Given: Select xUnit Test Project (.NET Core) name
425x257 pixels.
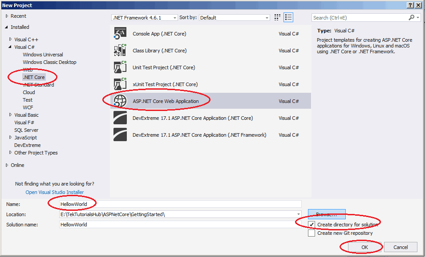Looking at the screenshot, I should click(x=165, y=84).
